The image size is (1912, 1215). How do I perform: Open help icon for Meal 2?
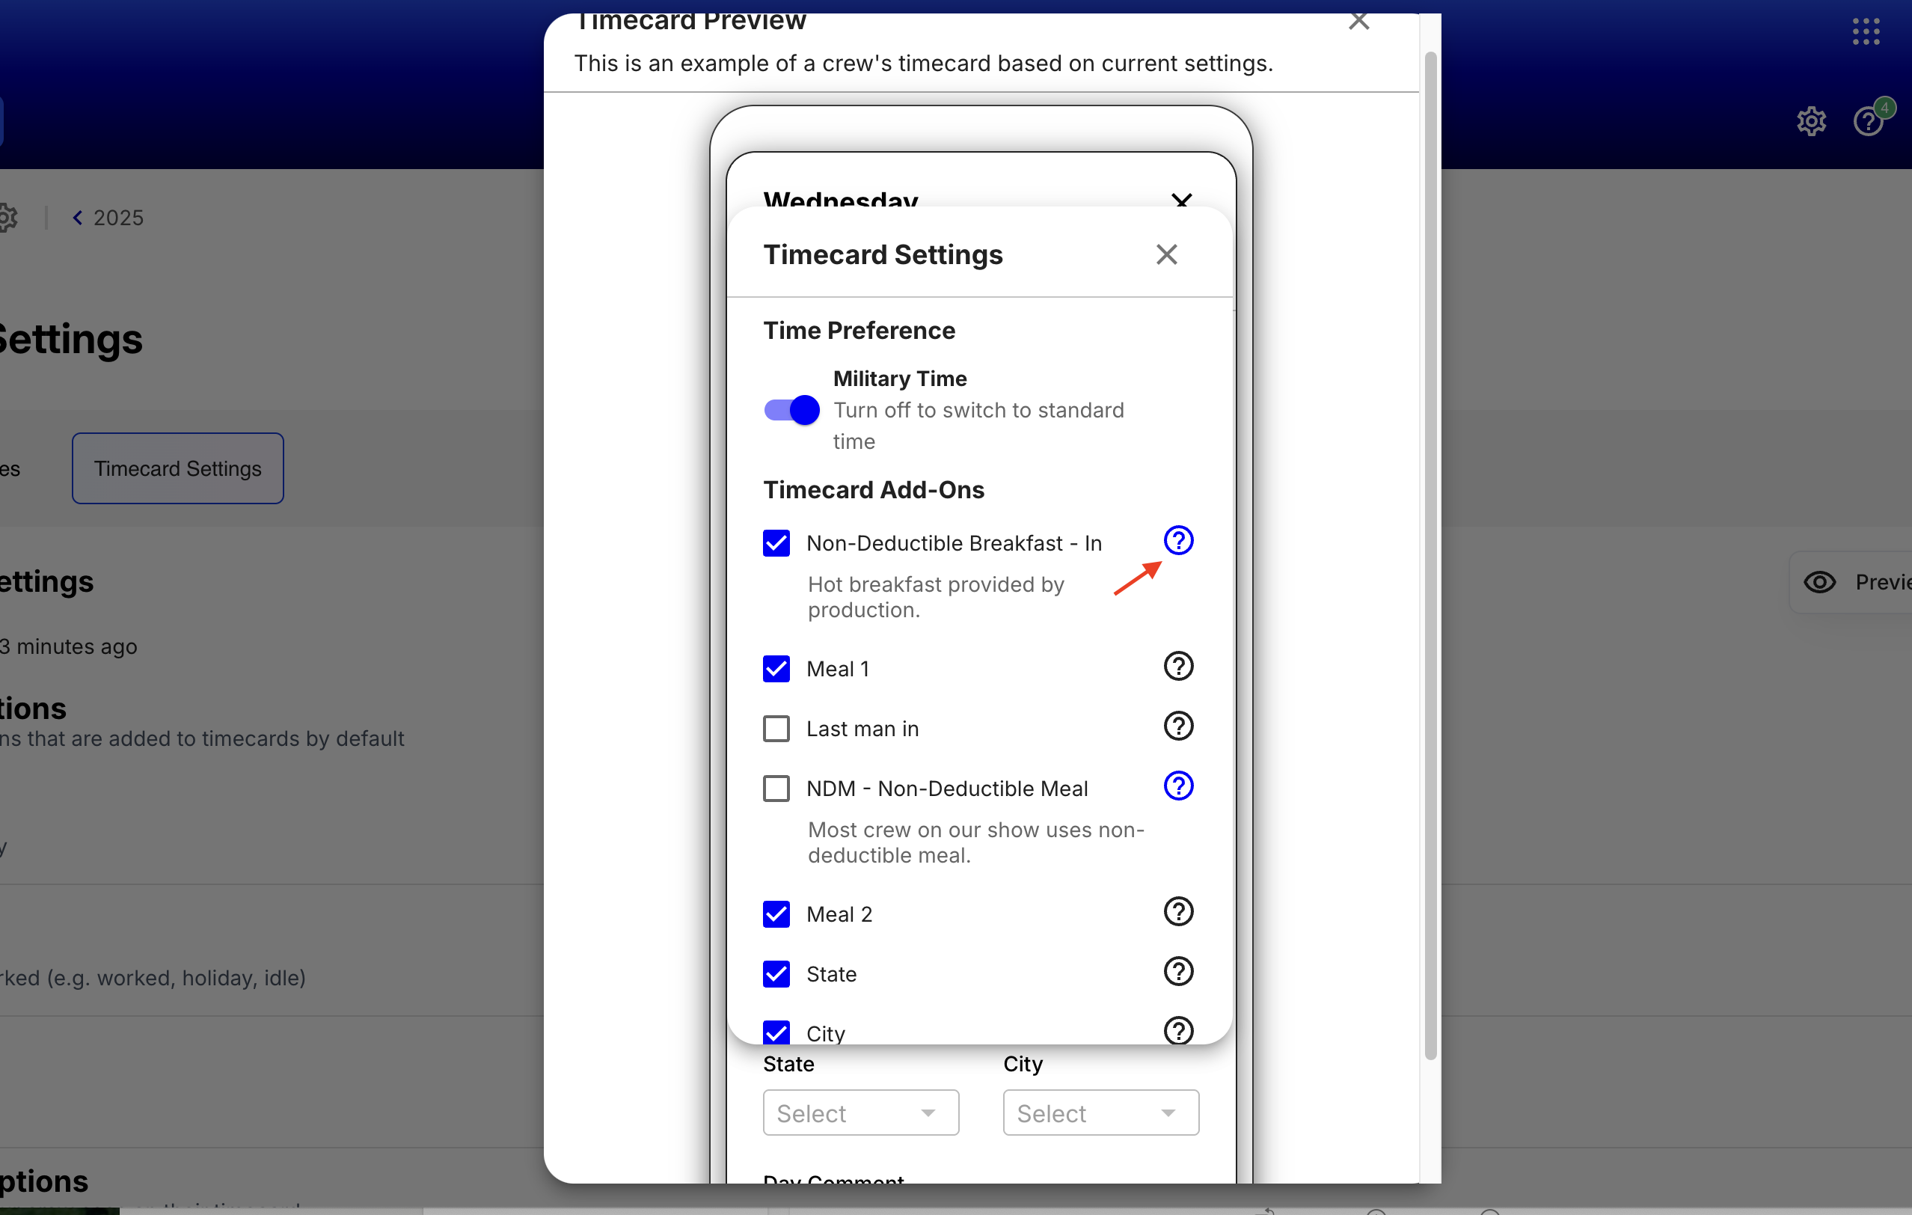(1178, 912)
